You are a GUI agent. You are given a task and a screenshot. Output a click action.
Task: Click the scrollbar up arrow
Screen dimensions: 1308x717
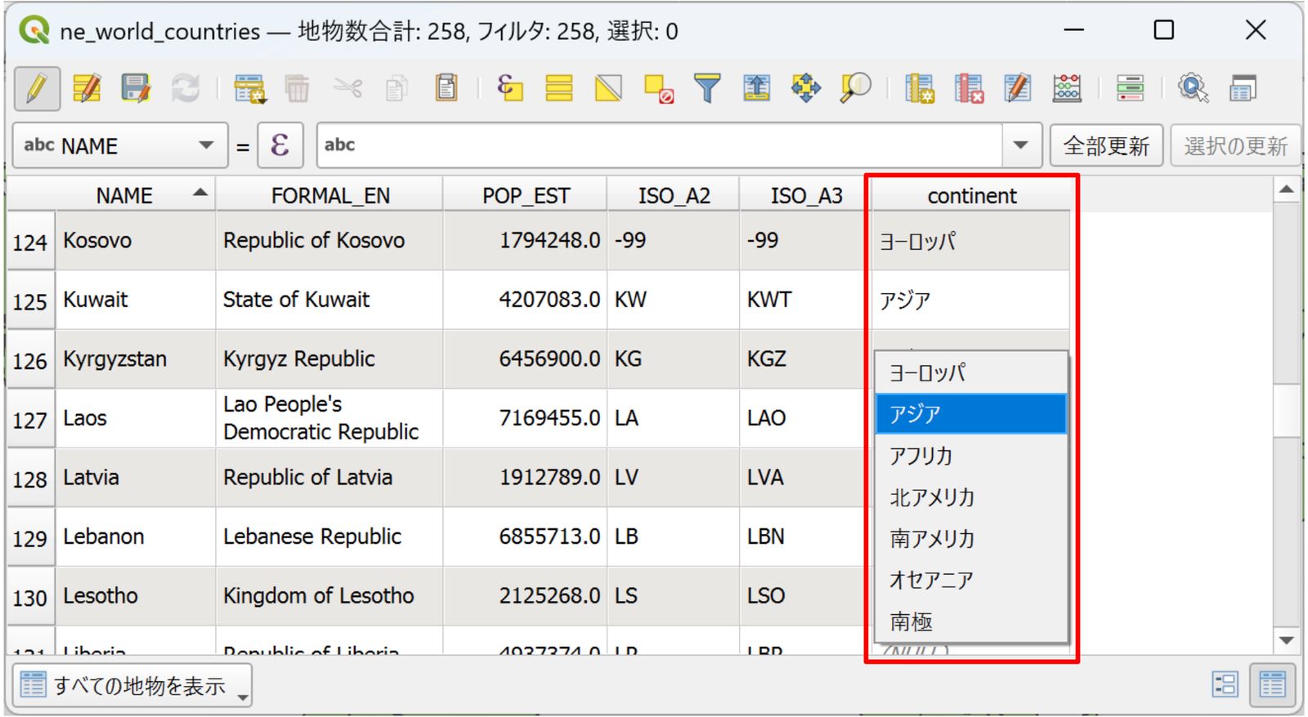pos(1287,189)
